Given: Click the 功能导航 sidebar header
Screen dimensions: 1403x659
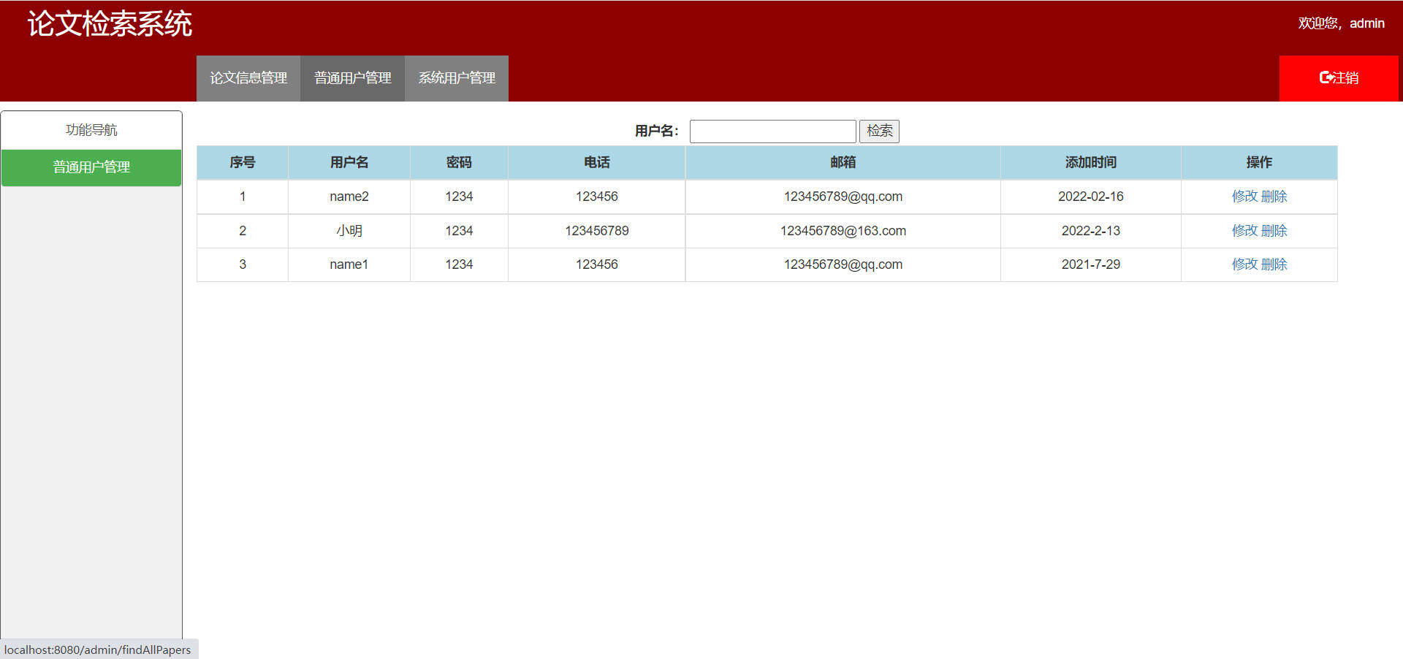Looking at the screenshot, I should pos(91,130).
